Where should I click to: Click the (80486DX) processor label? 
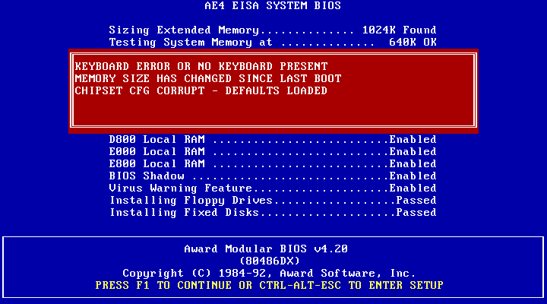click(273, 261)
